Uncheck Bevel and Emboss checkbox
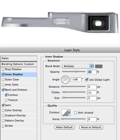The height and width of the screenshot is (140, 120). [3, 90]
